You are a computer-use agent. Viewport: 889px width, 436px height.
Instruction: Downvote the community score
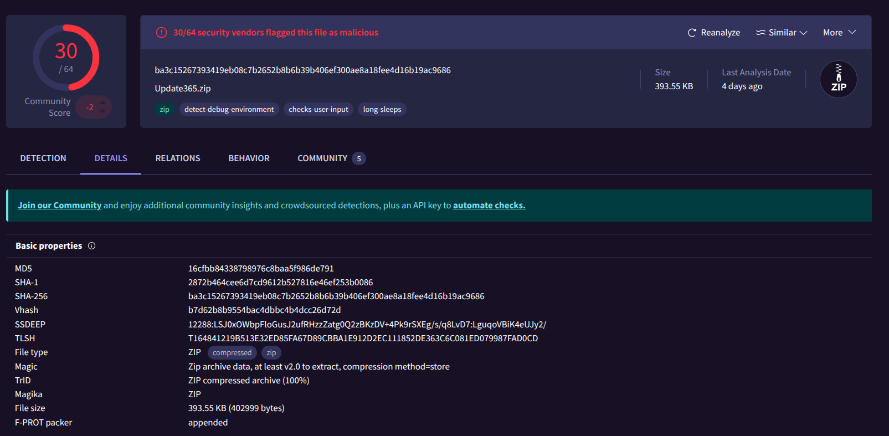click(102, 112)
